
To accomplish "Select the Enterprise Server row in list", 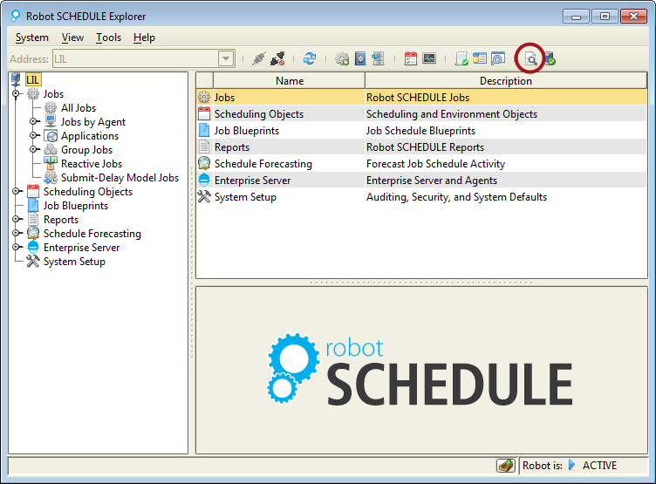I will [x=253, y=181].
